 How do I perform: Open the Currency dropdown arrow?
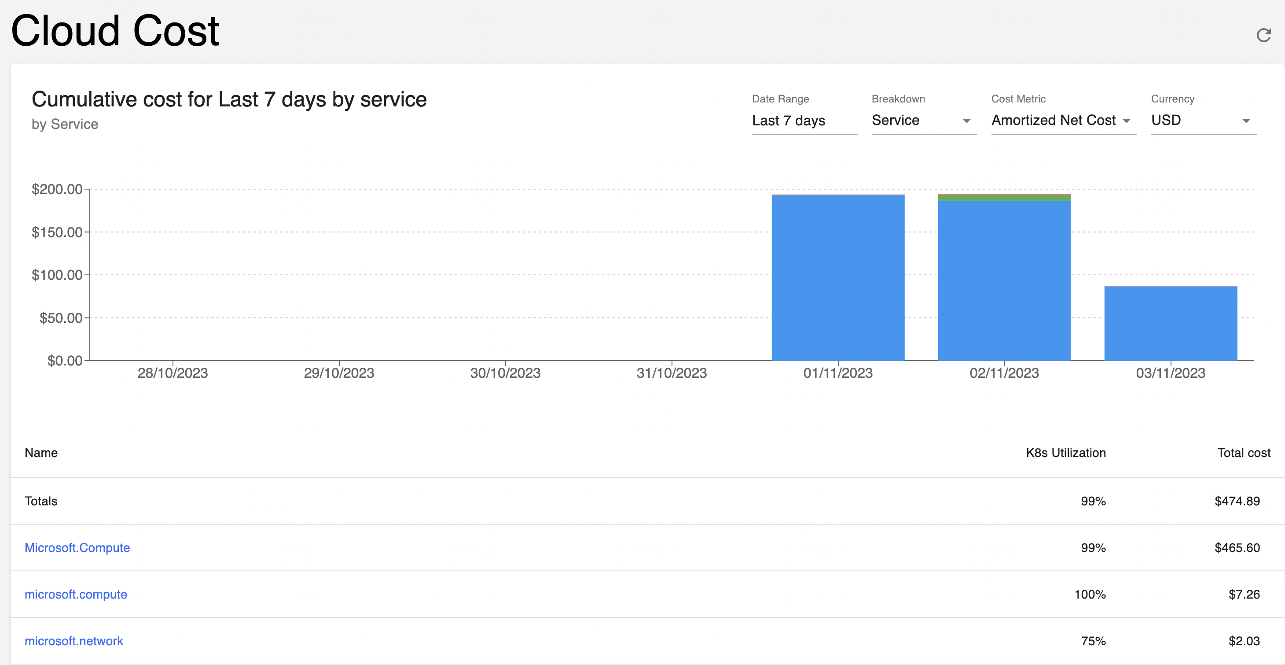(1246, 121)
